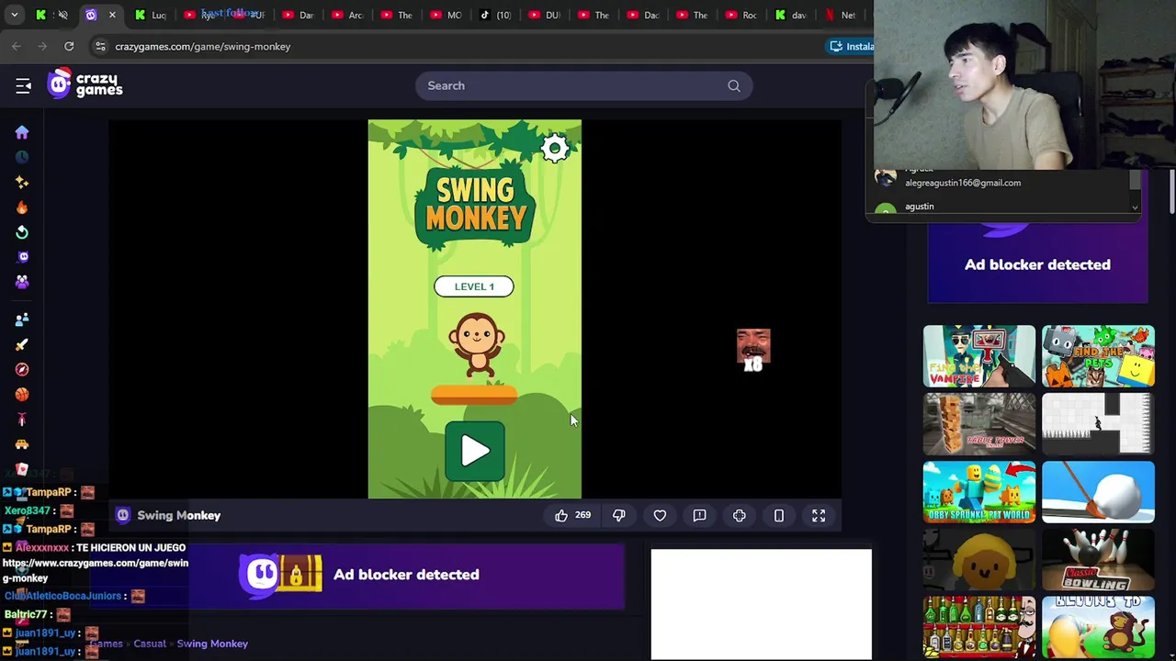
Task: Open the trending flame icon
Action: tap(22, 207)
